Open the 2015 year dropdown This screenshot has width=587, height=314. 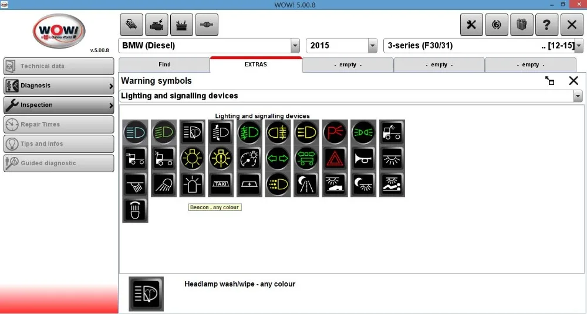point(373,46)
